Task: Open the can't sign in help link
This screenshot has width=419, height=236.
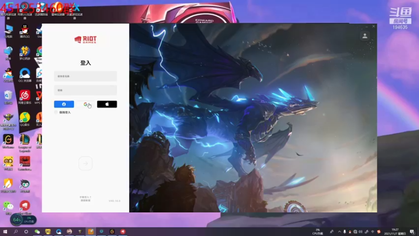Action: tap(85, 197)
